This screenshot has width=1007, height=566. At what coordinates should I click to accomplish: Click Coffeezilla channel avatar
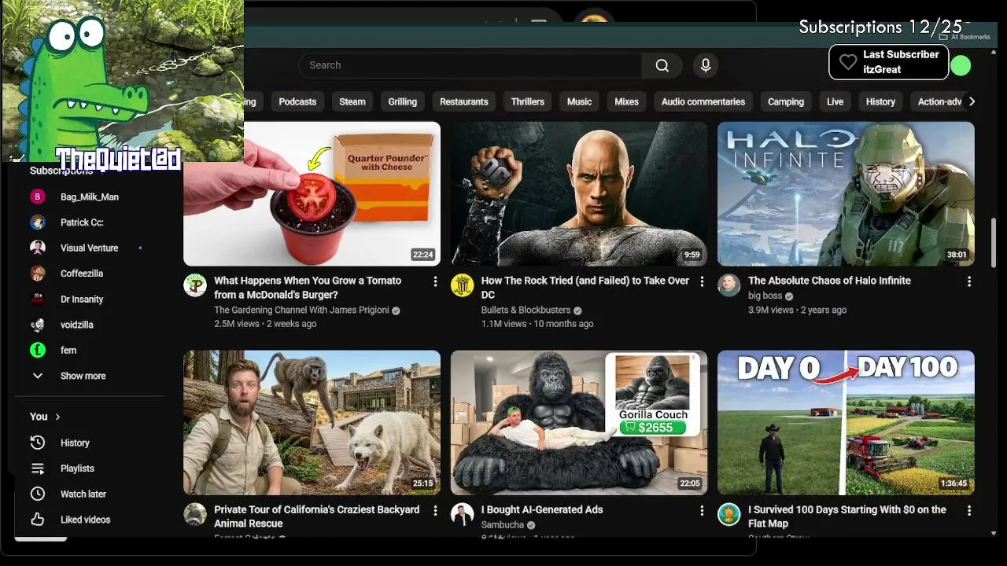pyautogui.click(x=38, y=274)
